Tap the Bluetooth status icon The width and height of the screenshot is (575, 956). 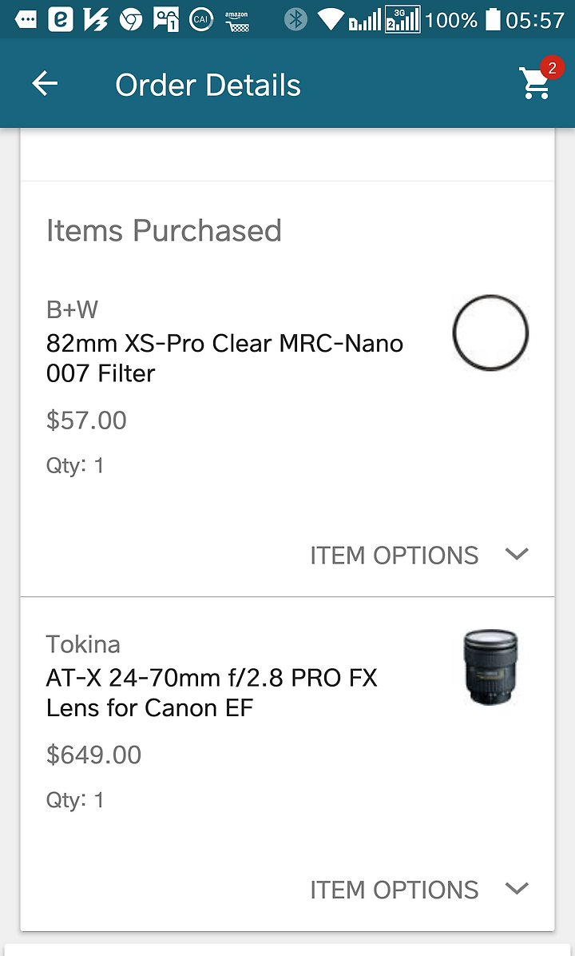(x=295, y=19)
